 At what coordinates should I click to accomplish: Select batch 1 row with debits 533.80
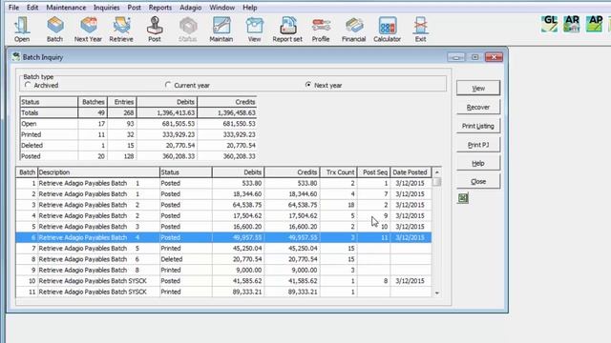(x=223, y=183)
